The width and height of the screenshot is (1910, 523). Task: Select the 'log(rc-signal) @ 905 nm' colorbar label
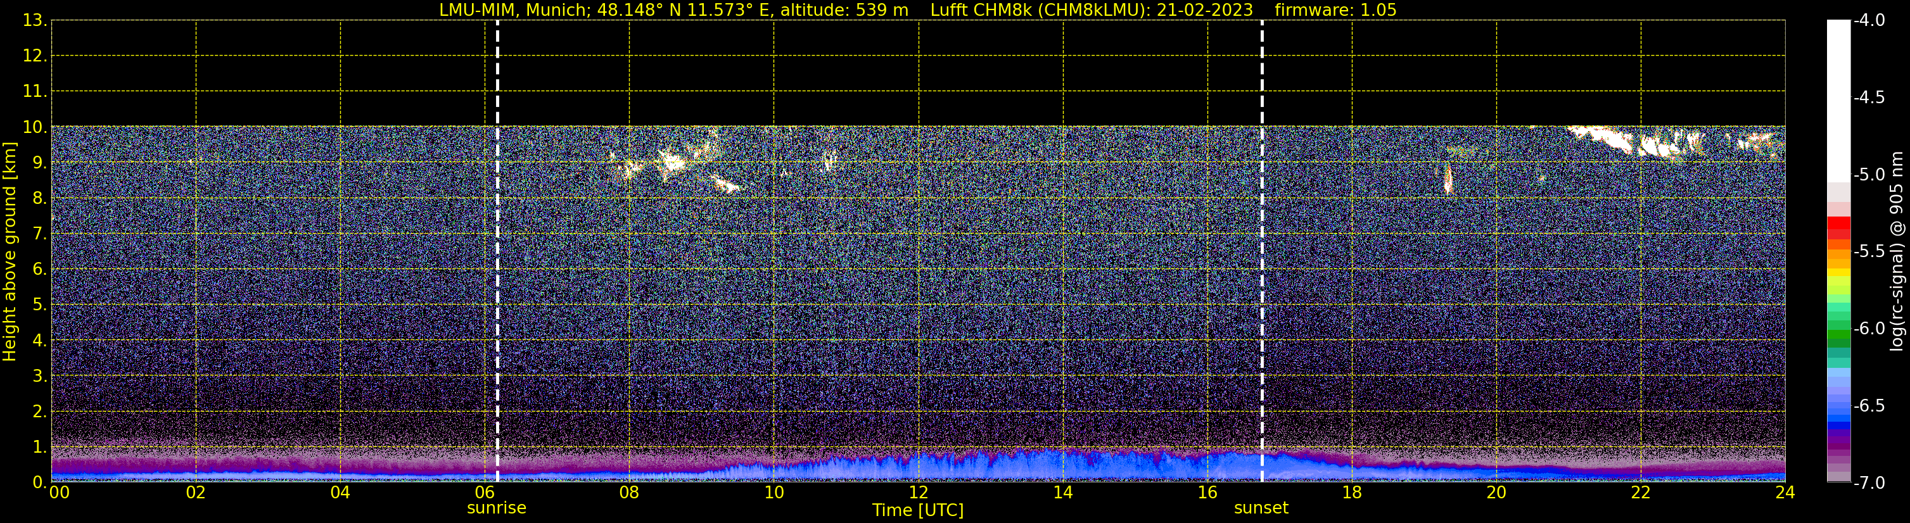(x=1897, y=251)
